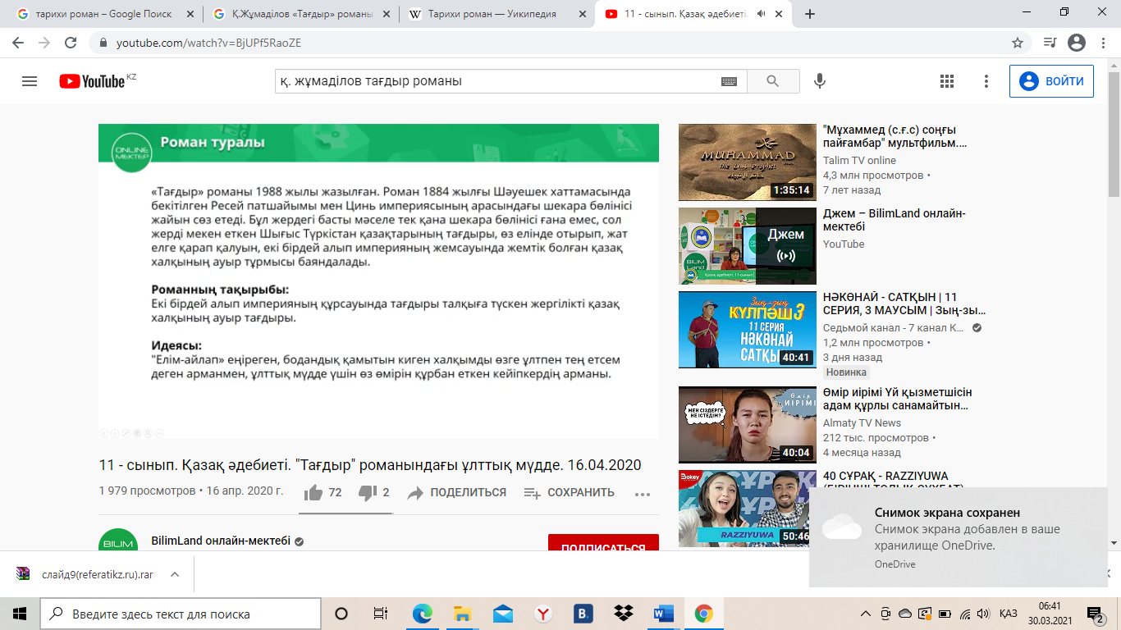Open Chrome's customize and control menu

tap(1103, 43)
